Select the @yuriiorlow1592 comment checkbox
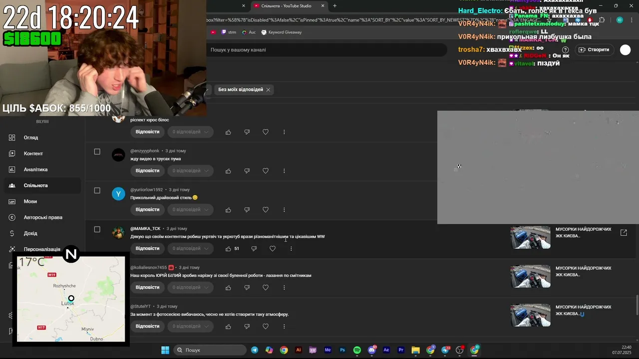 (x=97, y=190)
